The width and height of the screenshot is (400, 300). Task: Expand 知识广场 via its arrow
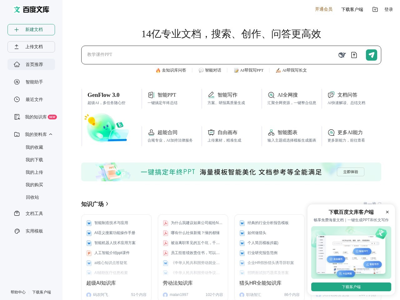point(107,204)
